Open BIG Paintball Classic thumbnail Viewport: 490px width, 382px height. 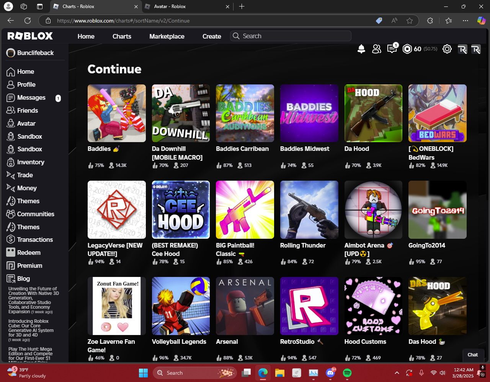tap(245, 210)
